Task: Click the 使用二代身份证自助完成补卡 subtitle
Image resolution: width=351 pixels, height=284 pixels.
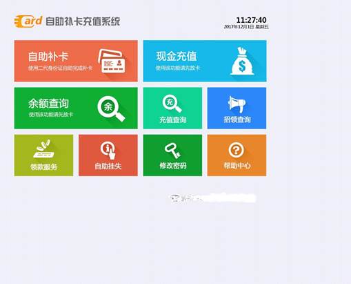Action: (x=60, y=68)
